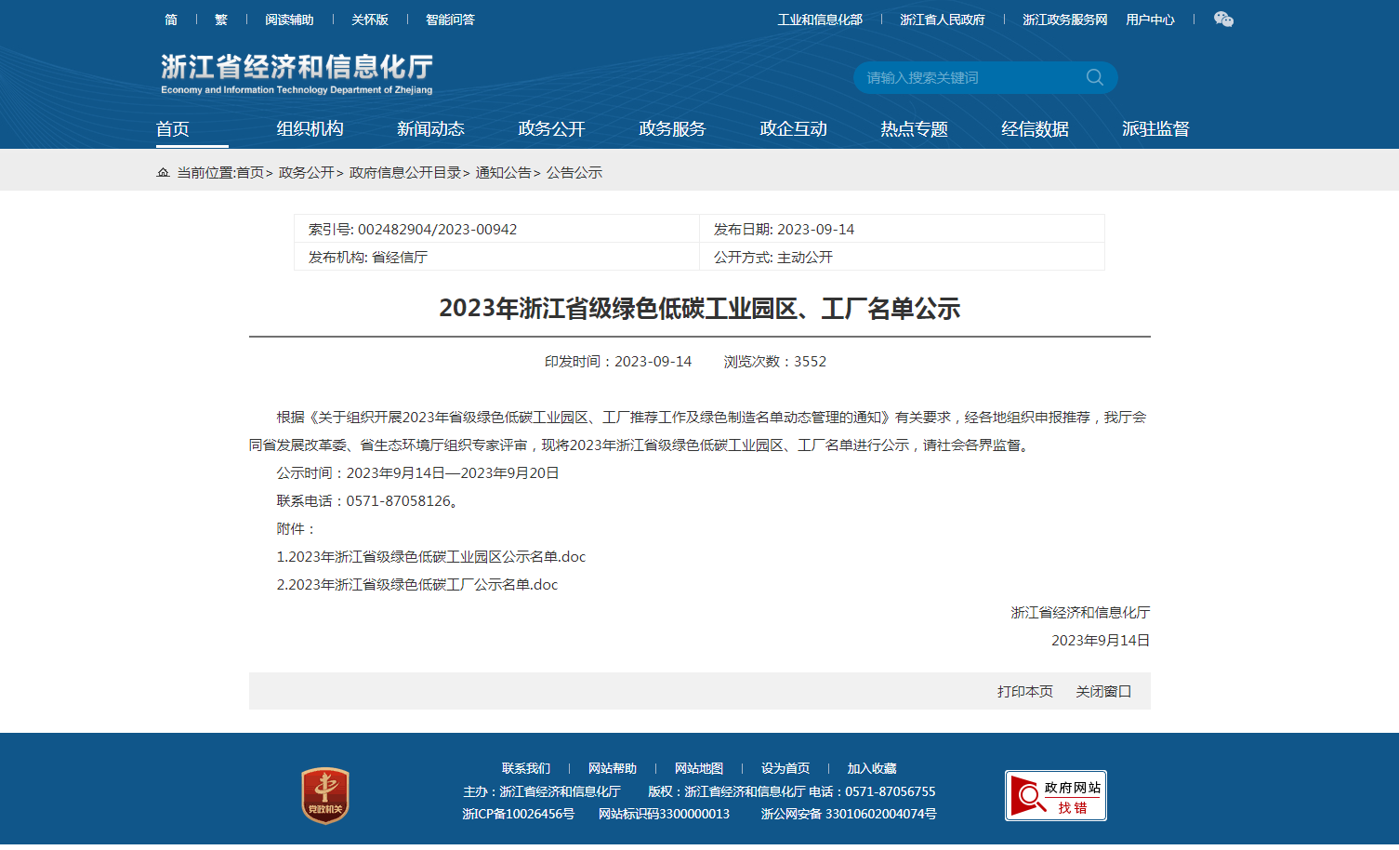Click the 打印本页 print button

point(1024,692)
